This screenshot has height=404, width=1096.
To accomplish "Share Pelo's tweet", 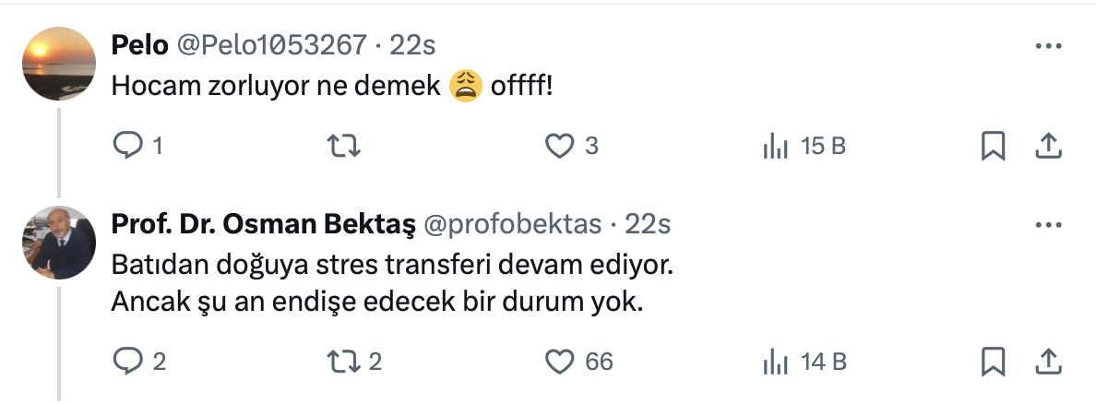I will click(x=1047, y=146).
